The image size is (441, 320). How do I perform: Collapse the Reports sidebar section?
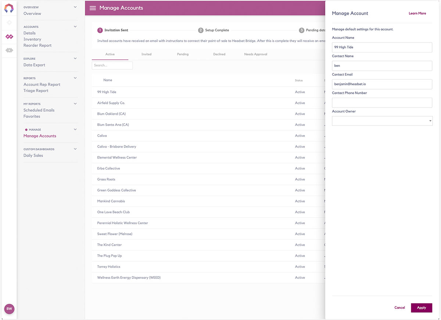pos(75,78)
